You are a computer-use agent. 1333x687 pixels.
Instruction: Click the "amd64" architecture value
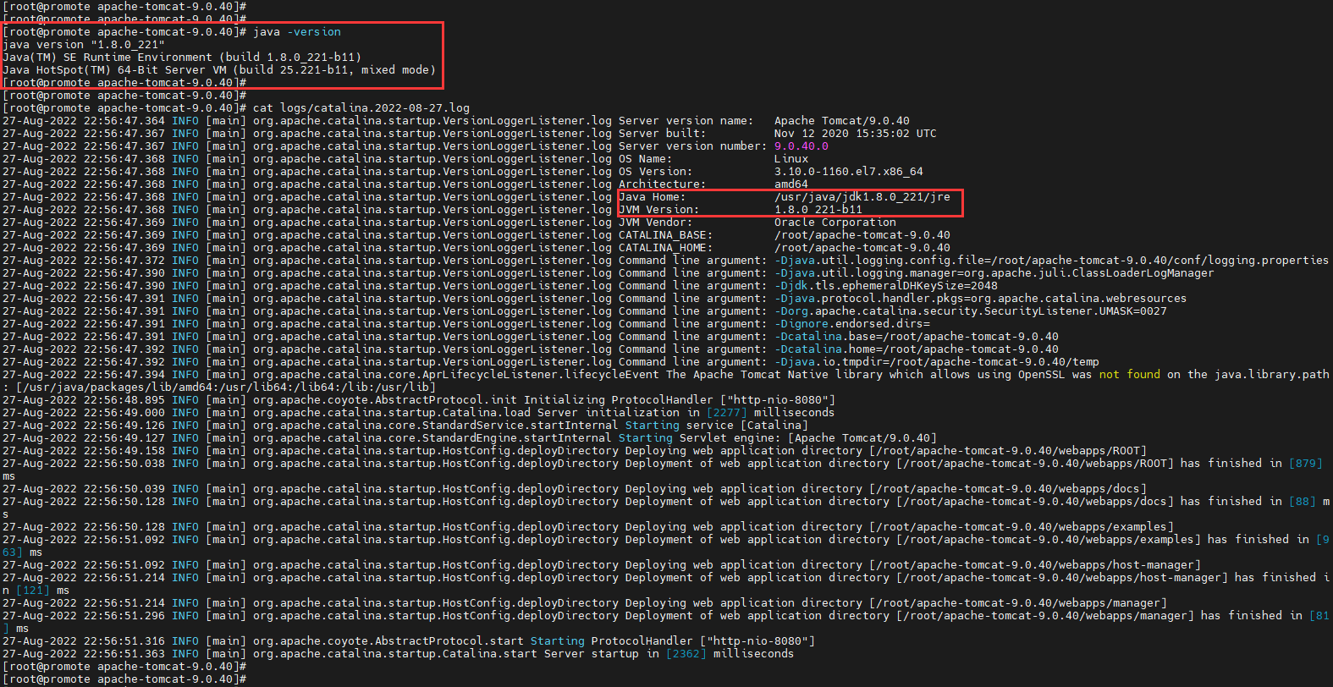791,184
